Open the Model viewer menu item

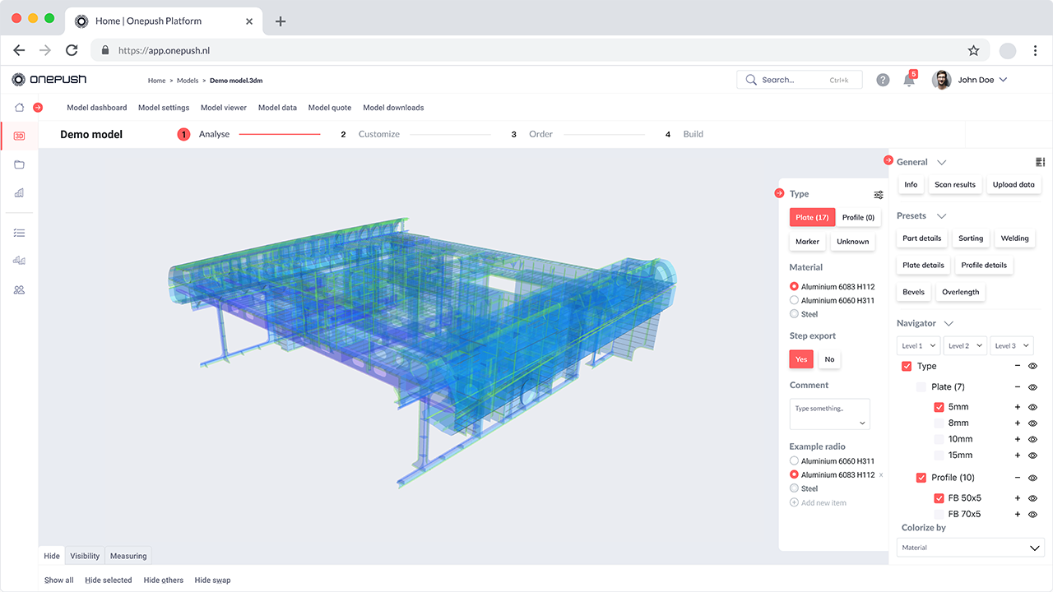[223, 108]
